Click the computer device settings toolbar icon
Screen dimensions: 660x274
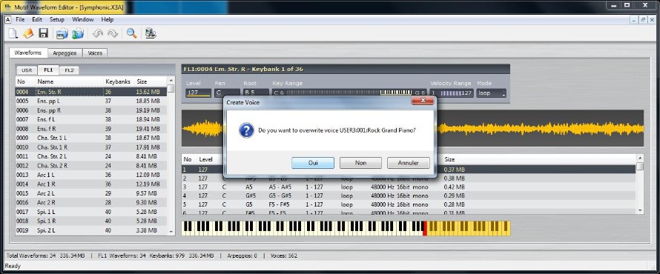coord(151,33)
